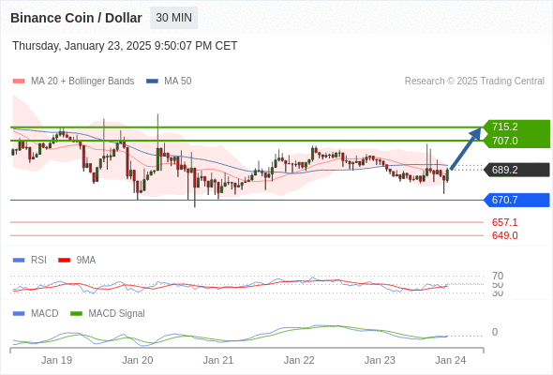Click the blue MACD legend swatch

[x=19, y=314]
